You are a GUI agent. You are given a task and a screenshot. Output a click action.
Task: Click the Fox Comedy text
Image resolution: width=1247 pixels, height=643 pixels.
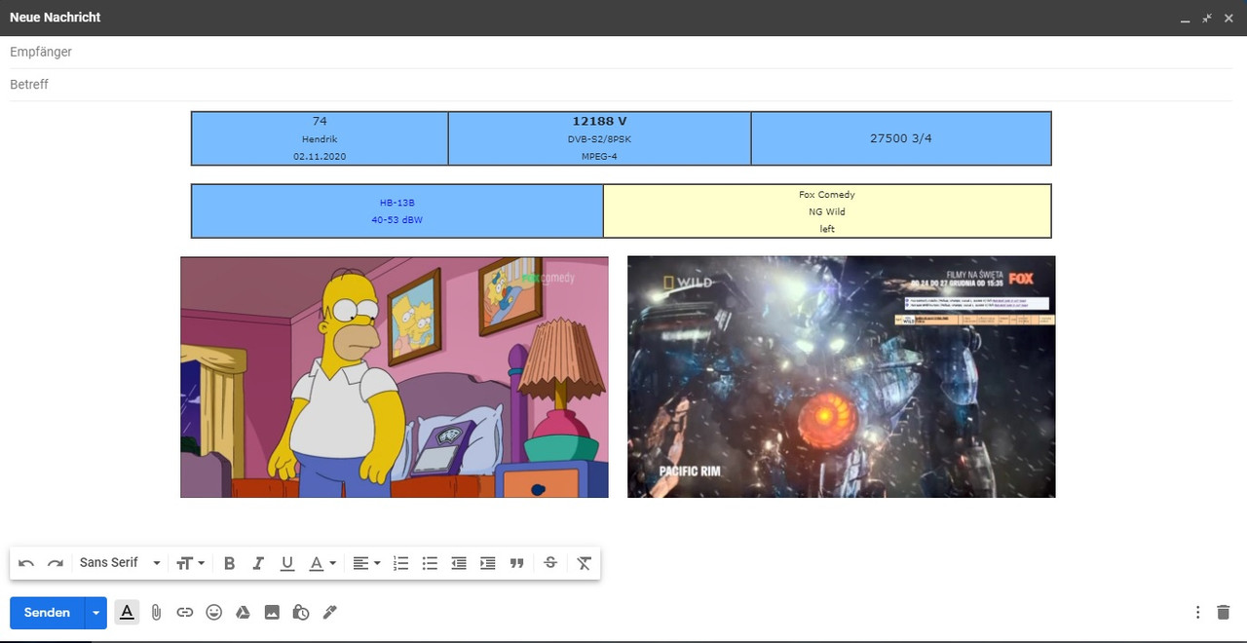(x=827, y=195)
